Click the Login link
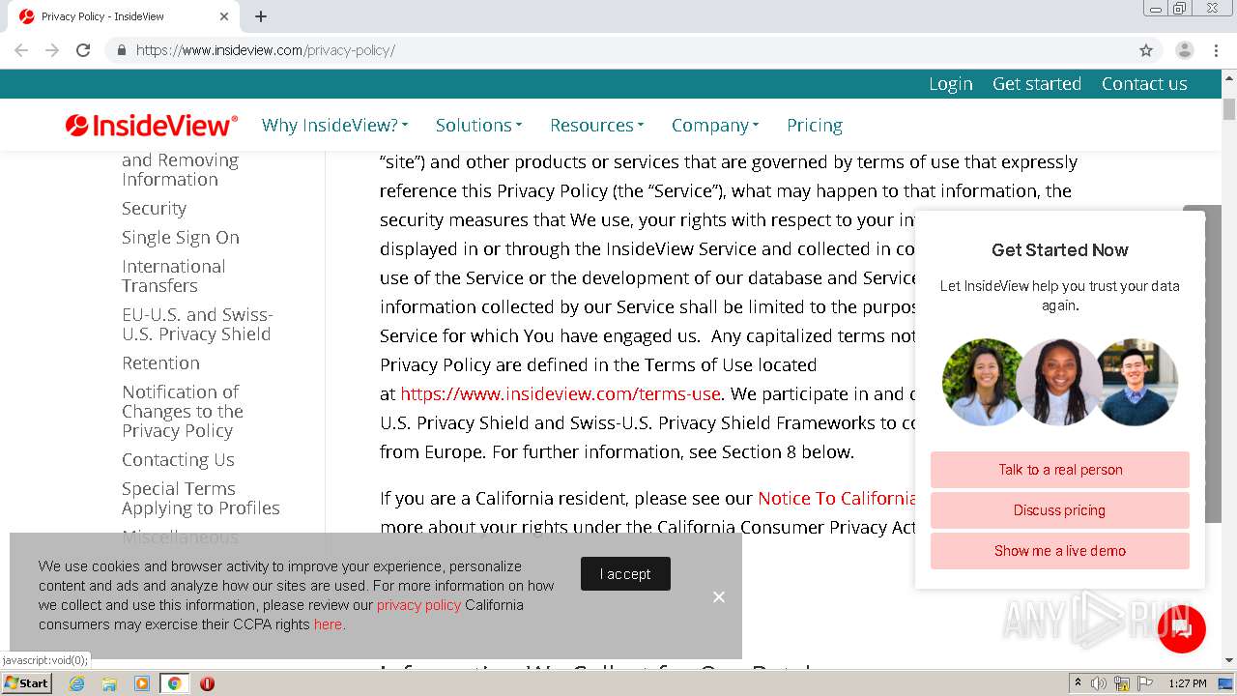The width and height of the screenshot is (1237, 696). coord(951,84)
